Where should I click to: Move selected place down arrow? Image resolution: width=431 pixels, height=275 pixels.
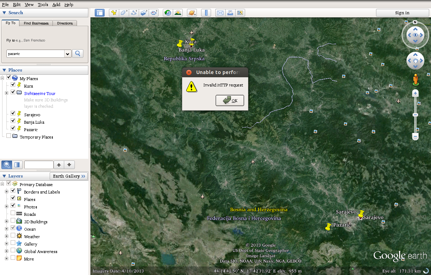coord(69,165)
